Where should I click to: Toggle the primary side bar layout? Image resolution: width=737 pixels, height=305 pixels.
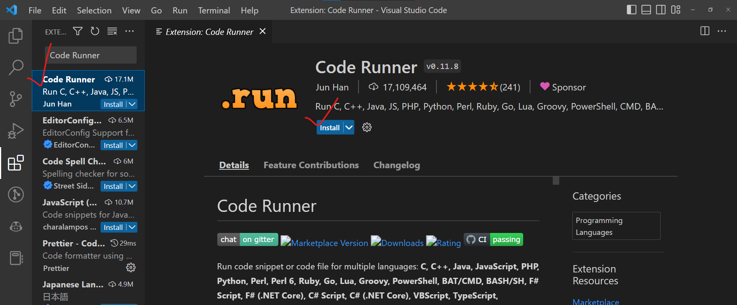[631, 10]
